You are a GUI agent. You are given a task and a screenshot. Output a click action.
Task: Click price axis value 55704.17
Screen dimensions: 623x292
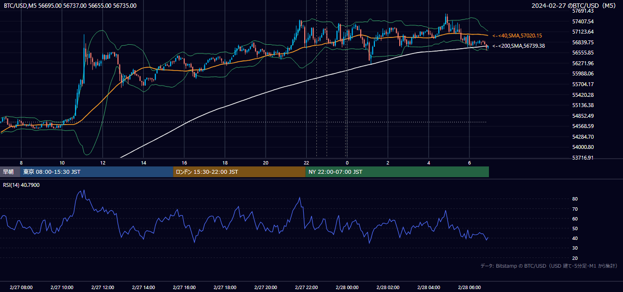pyautogui.click(x=583, y=84)
